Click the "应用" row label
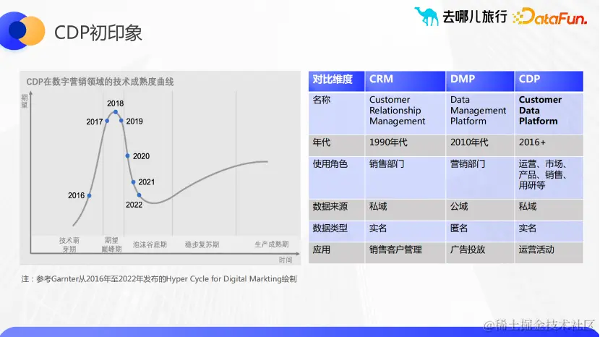This screenshot has width=600, height=337. pos(322,249)
